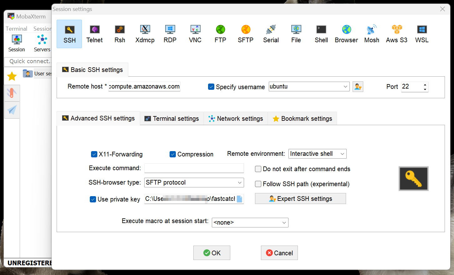Pick the FTP session type
Screen dimensions: 454x275
220,34
